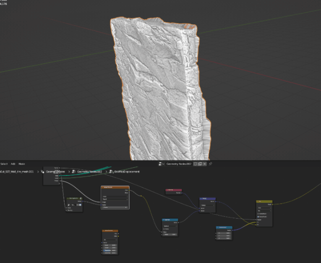Collapse the Combine XYZ node via header arrow
Viewport: 321px width, 263px height.
coord(218,228)
